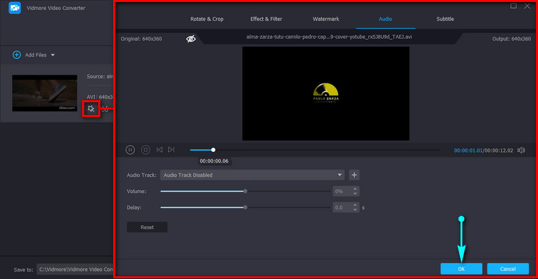
Task: Click the Volume slider handle
Action: (x=245, y=191)
